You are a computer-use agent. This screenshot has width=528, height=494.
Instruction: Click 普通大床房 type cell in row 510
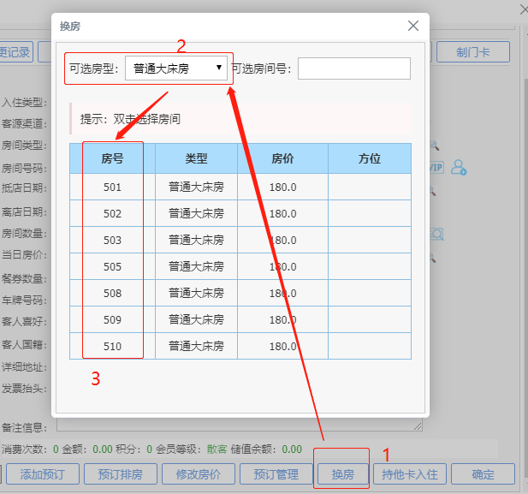tap(196, 347)
